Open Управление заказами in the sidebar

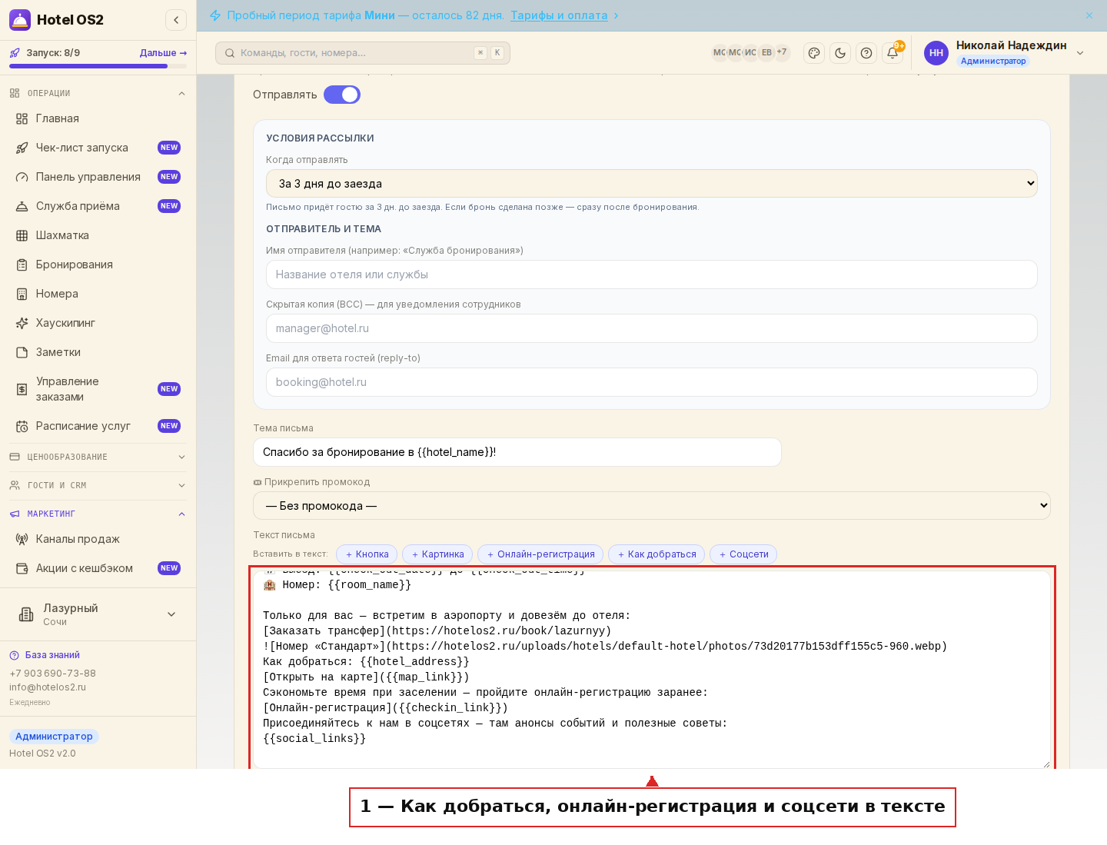point(98,389)
